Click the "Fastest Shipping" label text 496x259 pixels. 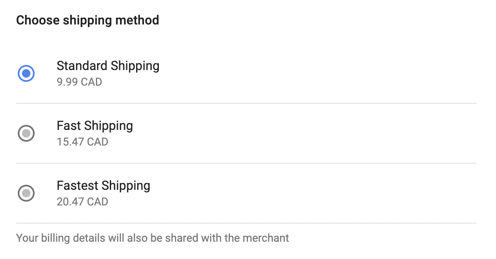pyautogui.click(x=103, y=186)
